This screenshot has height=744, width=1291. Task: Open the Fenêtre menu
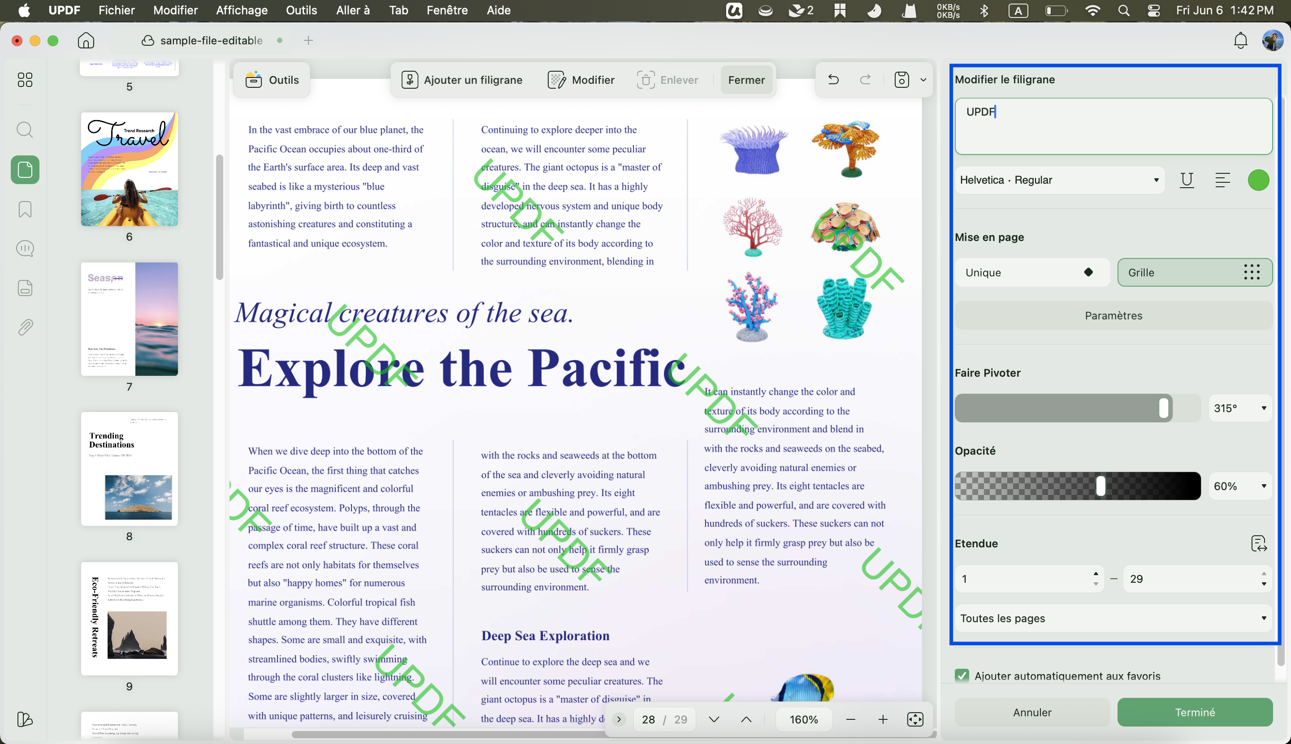point(447,10)
